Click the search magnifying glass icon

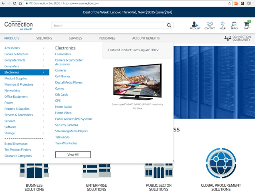click(169, 25)
